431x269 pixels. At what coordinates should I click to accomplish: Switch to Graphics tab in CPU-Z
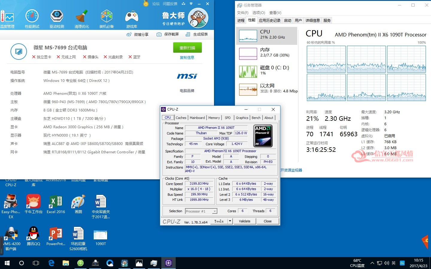coord(242,118)
